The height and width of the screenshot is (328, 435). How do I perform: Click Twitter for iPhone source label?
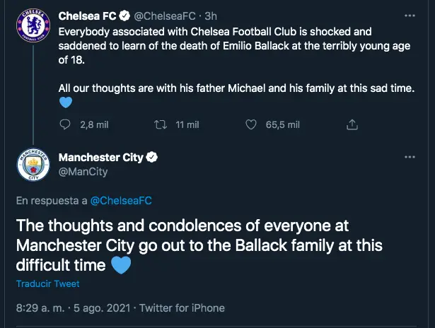pos(182,308)
